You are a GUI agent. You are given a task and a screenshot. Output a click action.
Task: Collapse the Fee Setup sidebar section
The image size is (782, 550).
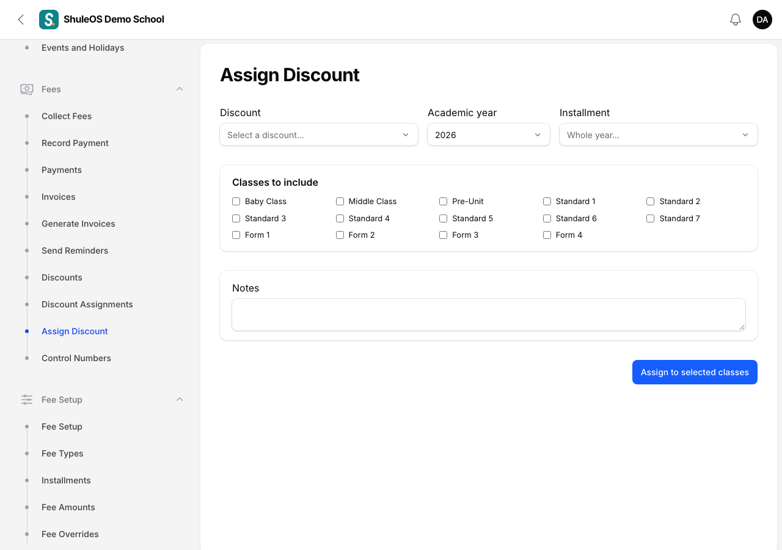pyautogui.click(x=180, y=400)
